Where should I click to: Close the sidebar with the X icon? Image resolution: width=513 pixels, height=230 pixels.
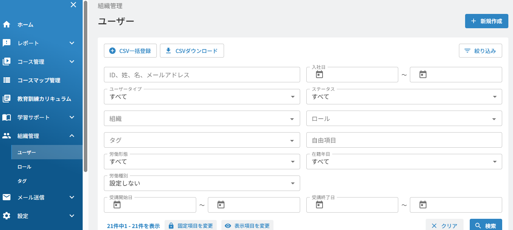click(x=73, y=5)
